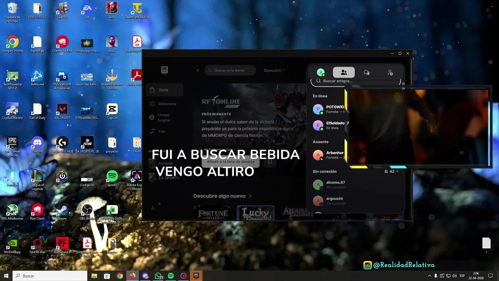This screenshot has width=499, height=281.
Task: Click the profile avatar in social panel
Action: pos(320,73)
